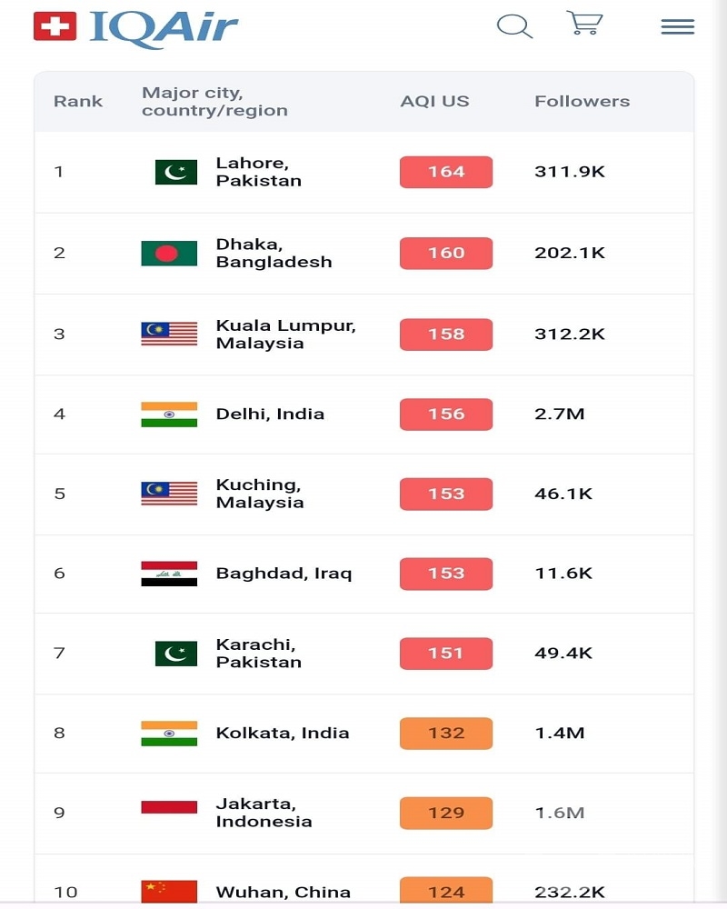Viewport: 727px width, 909px height.
Task: Click the Bangladesh flag beside Dhaka
Action: point(169,254)
